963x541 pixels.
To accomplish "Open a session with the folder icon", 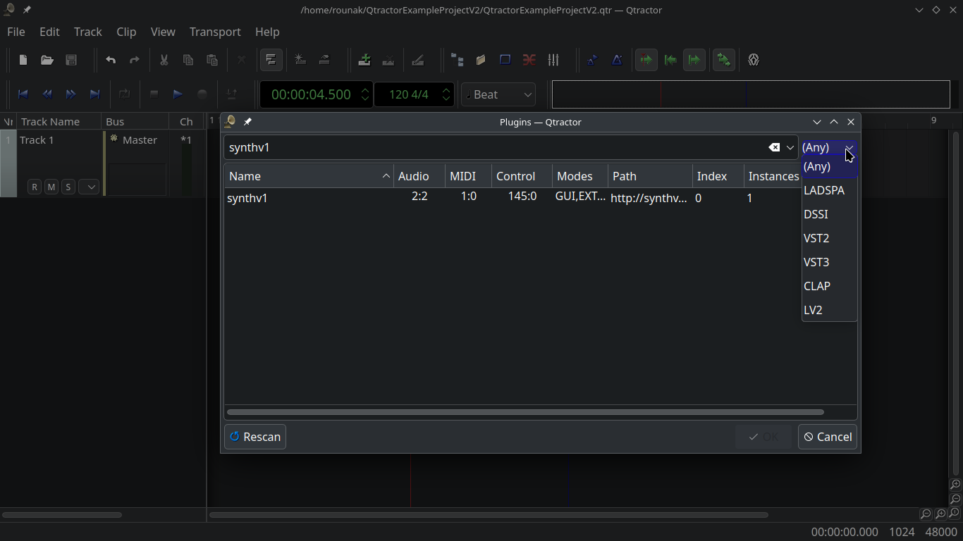I will (x=47, y=60).
